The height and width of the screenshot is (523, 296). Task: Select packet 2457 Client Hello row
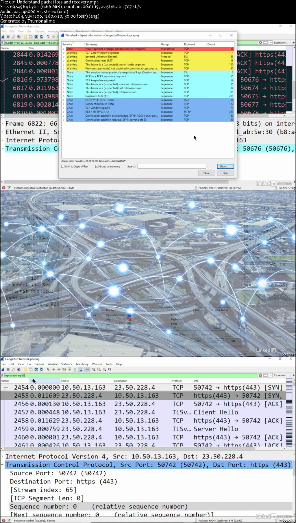click(x=143, y=412)
